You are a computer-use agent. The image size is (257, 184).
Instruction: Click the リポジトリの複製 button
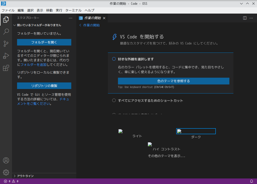(44, 86)
